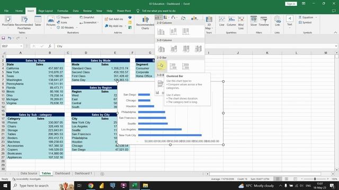Insert a Link from the Links group
The image size is (339, 190).
277,21
